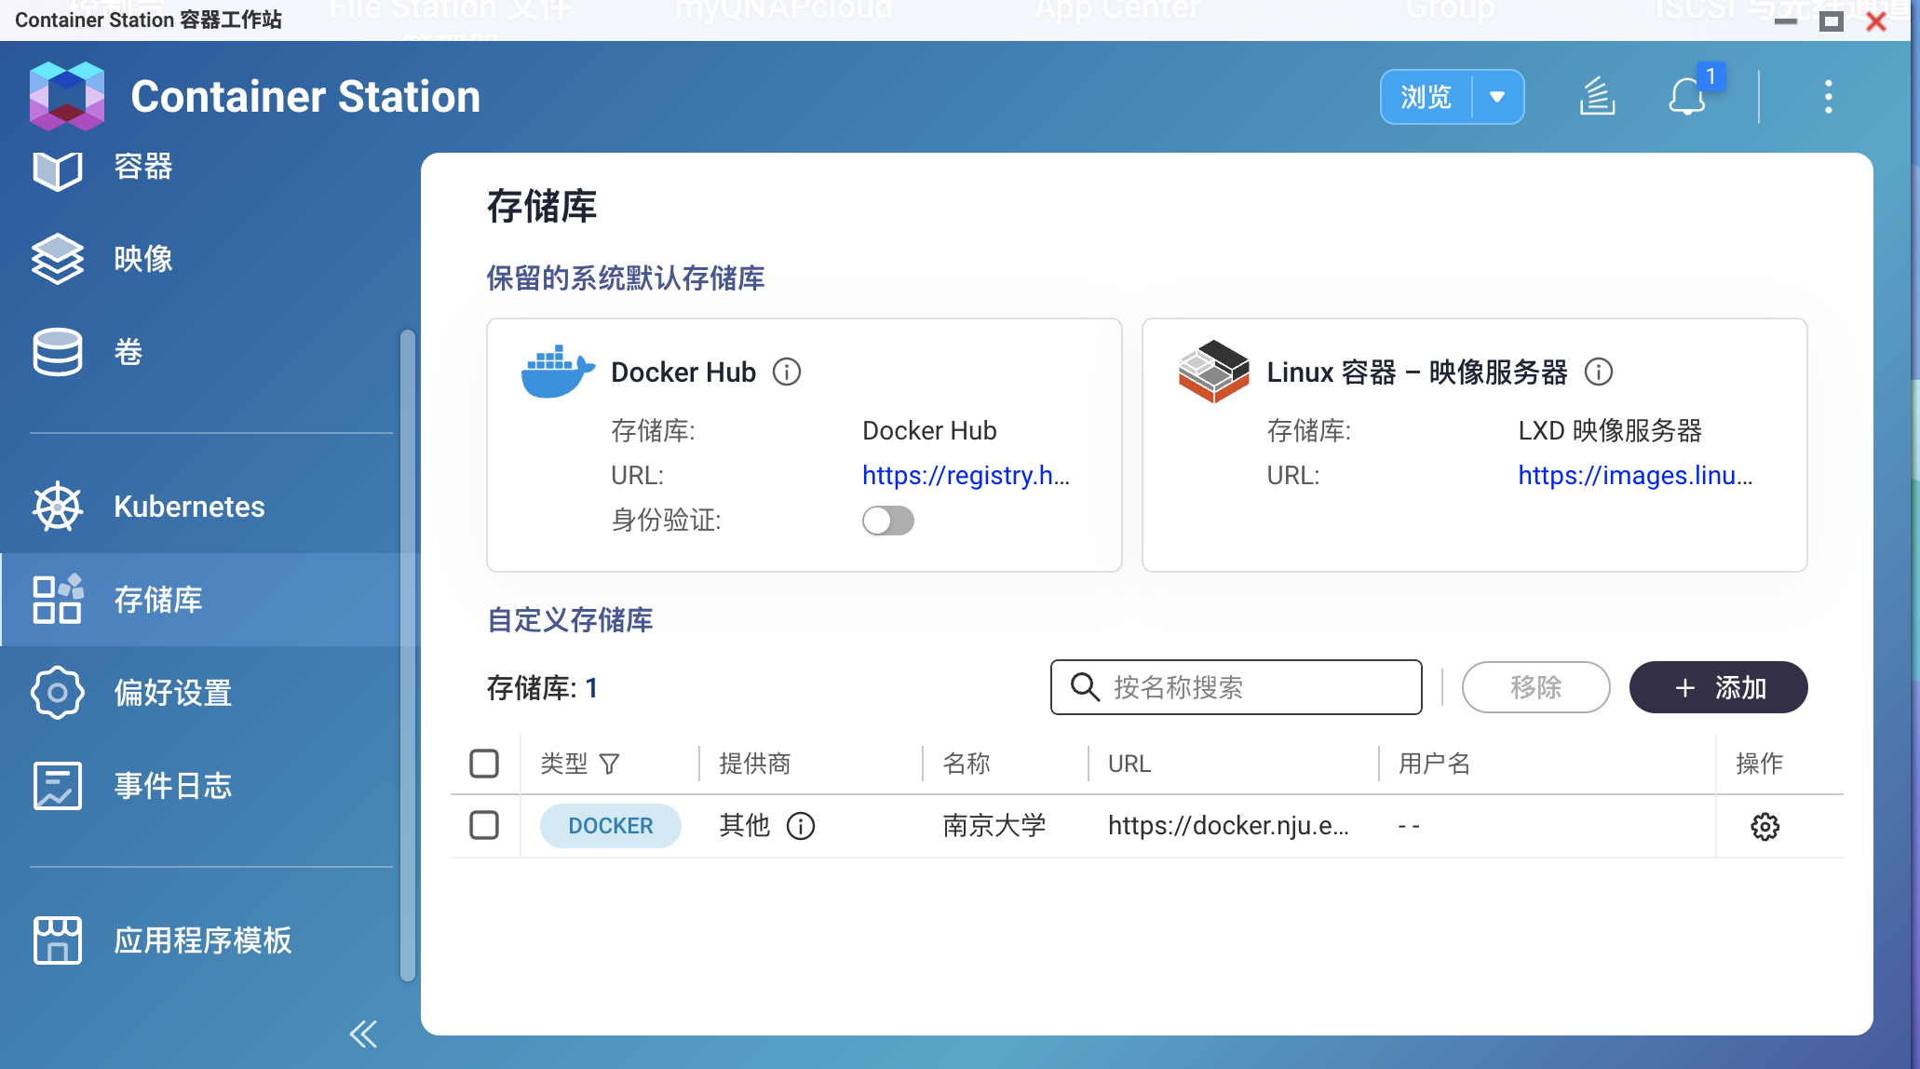This screenshot has height=1069, width=1920.
Task: Click the docker.nju.e... URL cell
Action: click(1228, 825)
